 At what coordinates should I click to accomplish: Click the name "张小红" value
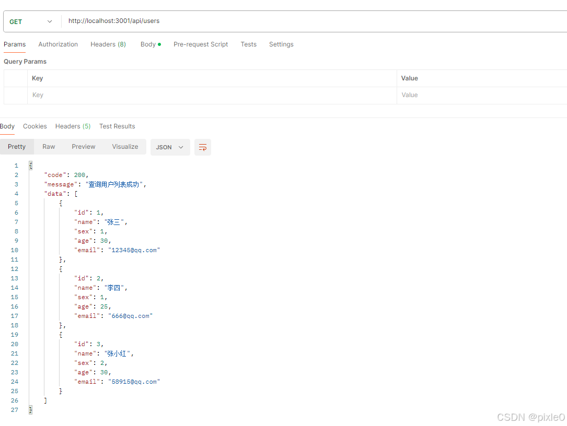117,354
